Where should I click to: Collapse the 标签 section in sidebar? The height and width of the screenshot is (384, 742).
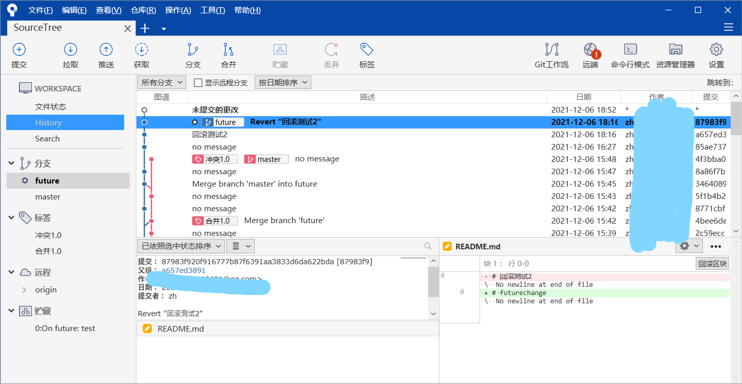pyautogui.click(x=11, y=217)
